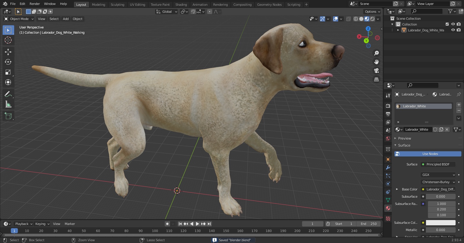Open the Render properties tab
Viewport: 464px width, 243px height.
pyautogui.click(x=388, y=106)
